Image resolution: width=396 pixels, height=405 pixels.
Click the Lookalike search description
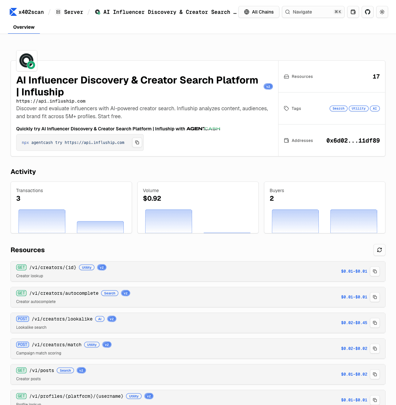click(31, 327)
